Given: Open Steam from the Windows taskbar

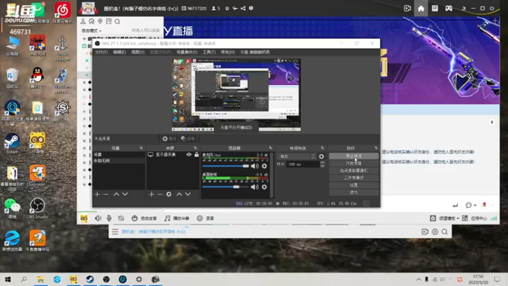Looking at the screenshot, I should coord(90,279).
